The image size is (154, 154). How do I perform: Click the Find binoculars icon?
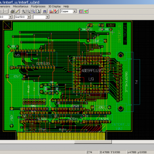45,11
